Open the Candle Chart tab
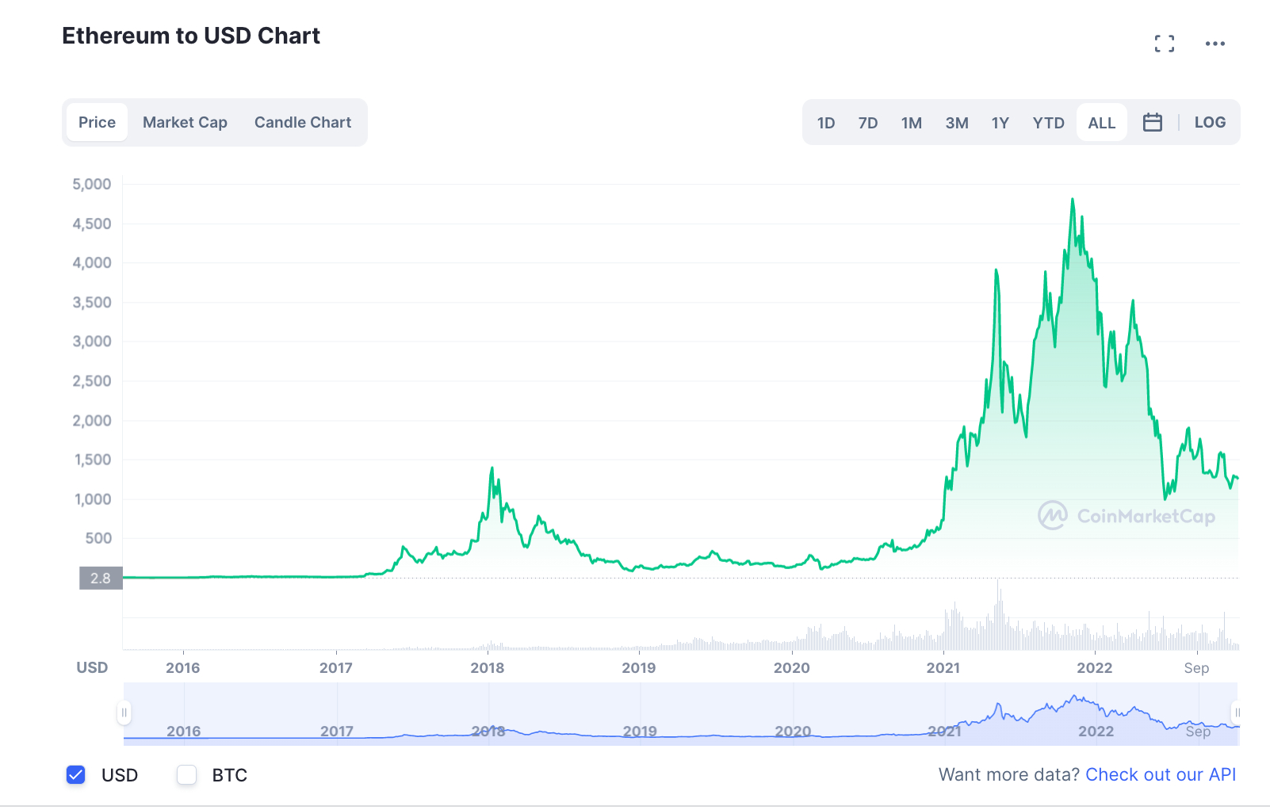This screenshot has height=810, width=1270. click(x=303, y=122)
